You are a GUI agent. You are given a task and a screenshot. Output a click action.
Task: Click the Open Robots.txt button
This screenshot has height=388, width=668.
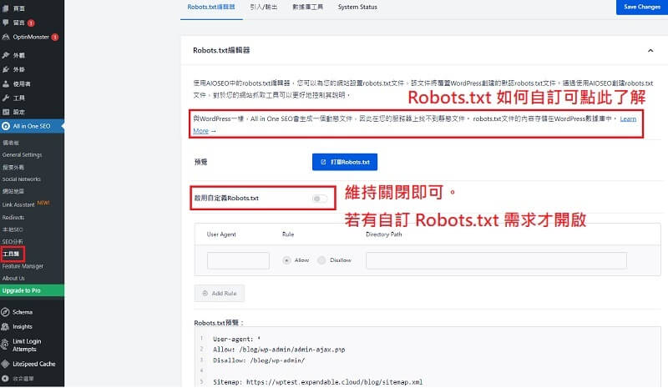(x=345, y=162)
